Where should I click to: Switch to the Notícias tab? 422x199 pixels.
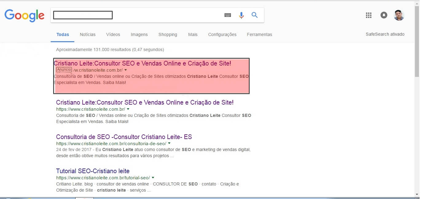point(88,34)
